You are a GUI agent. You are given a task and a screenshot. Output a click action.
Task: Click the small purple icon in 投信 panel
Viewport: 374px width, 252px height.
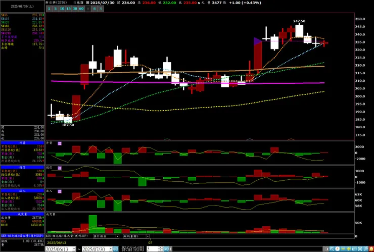click(x=60, y=168)
